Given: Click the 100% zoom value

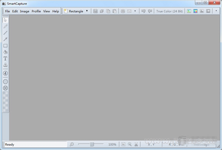Looking at the screenshot, I should [x=112, y=144].
